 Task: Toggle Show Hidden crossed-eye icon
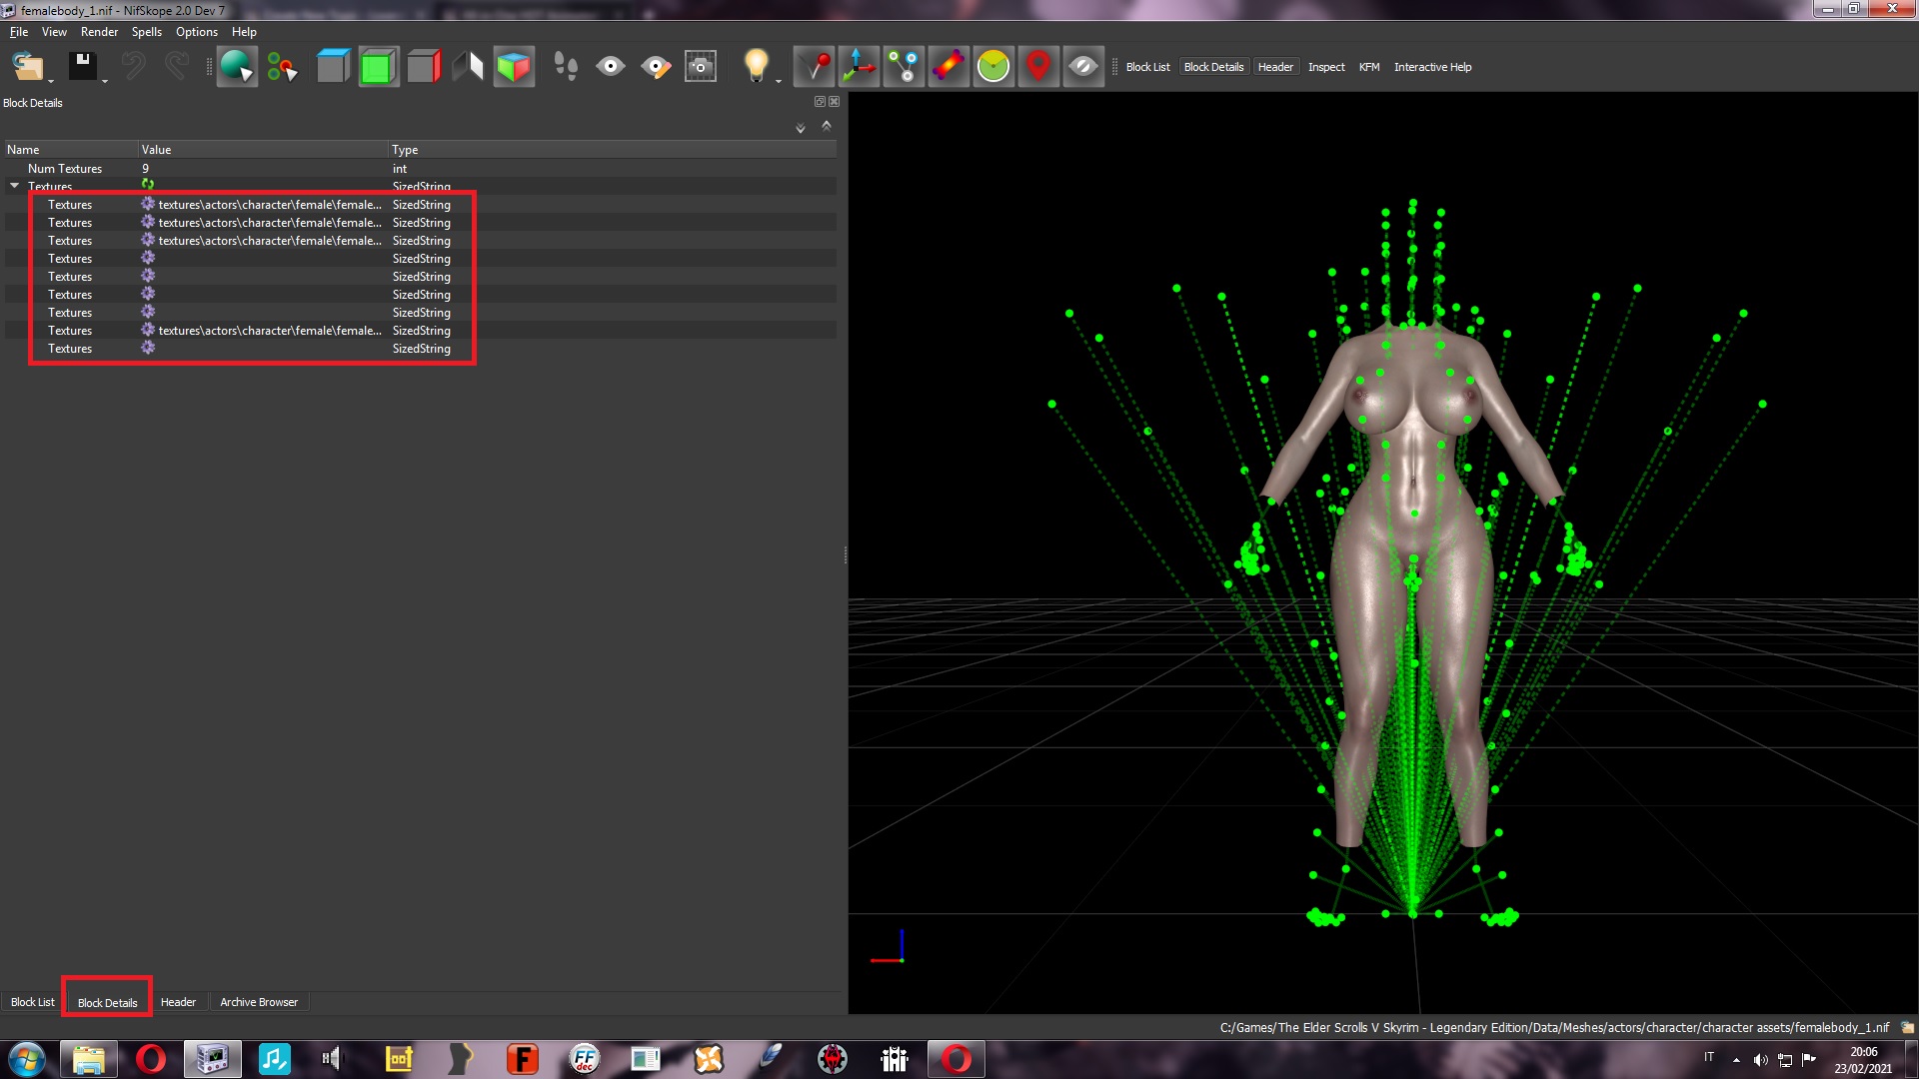pos(1083,67)
